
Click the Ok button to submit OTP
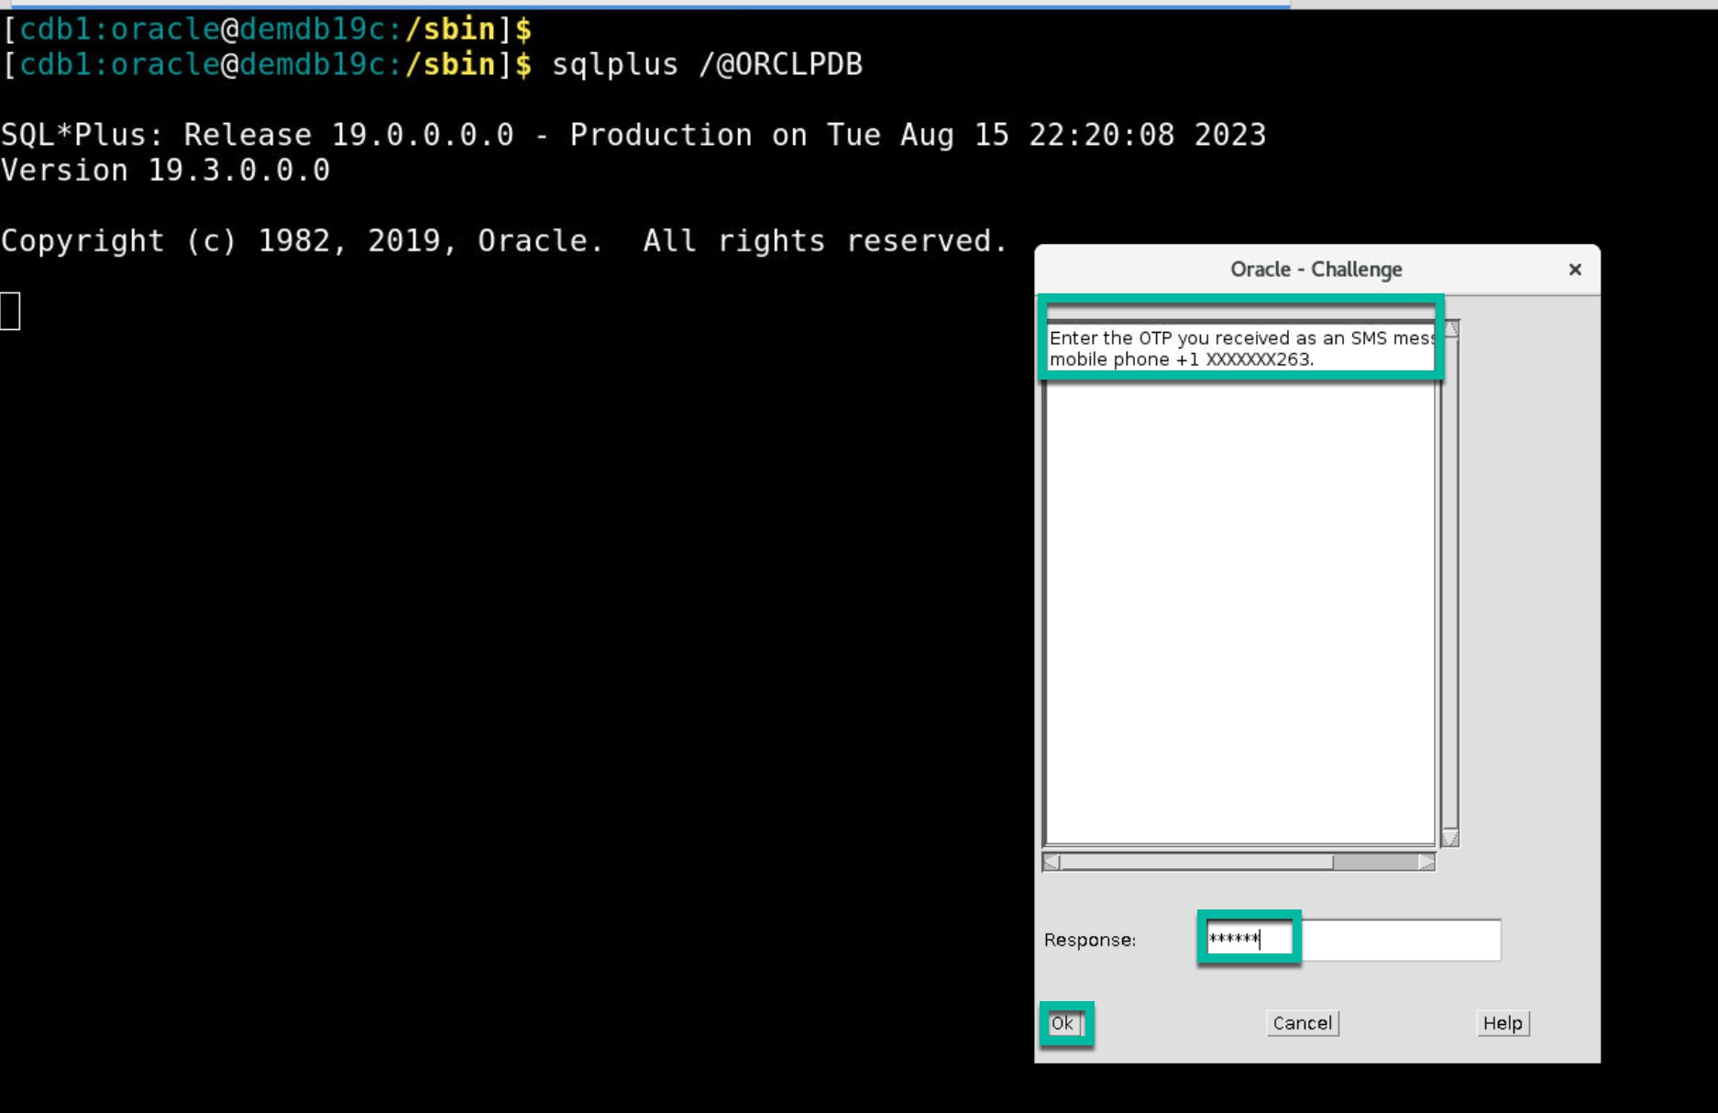coord(1064,1023)
